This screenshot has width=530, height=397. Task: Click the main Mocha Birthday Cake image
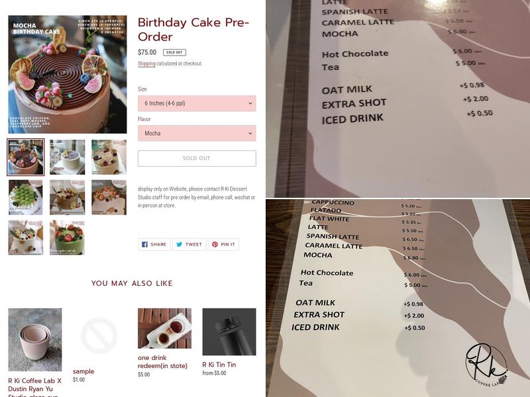click(x=68, y=74)
